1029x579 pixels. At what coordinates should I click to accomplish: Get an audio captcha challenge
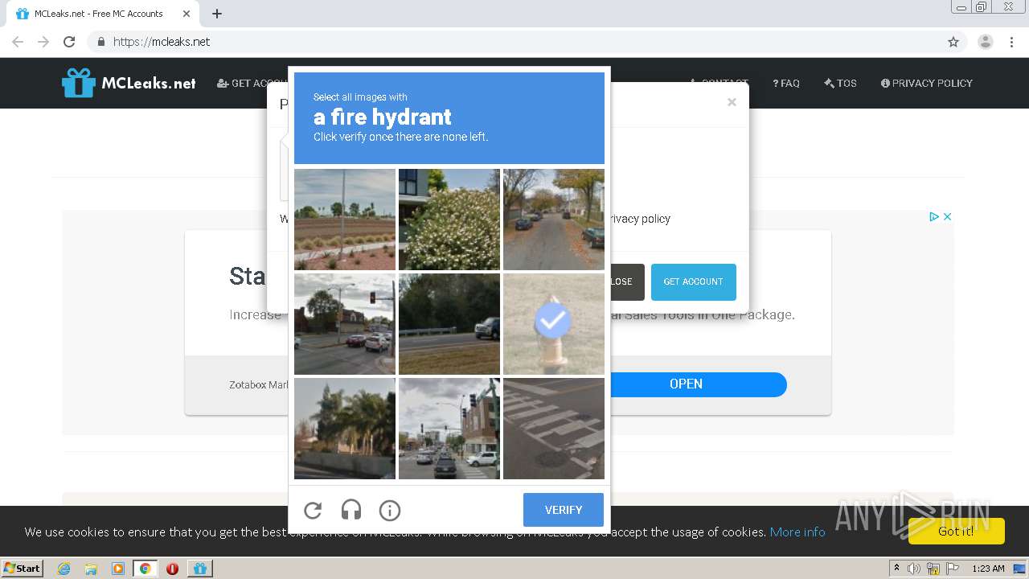[x=351, y=510]
